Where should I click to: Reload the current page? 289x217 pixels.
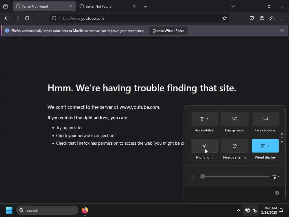(x=27, y=18)
